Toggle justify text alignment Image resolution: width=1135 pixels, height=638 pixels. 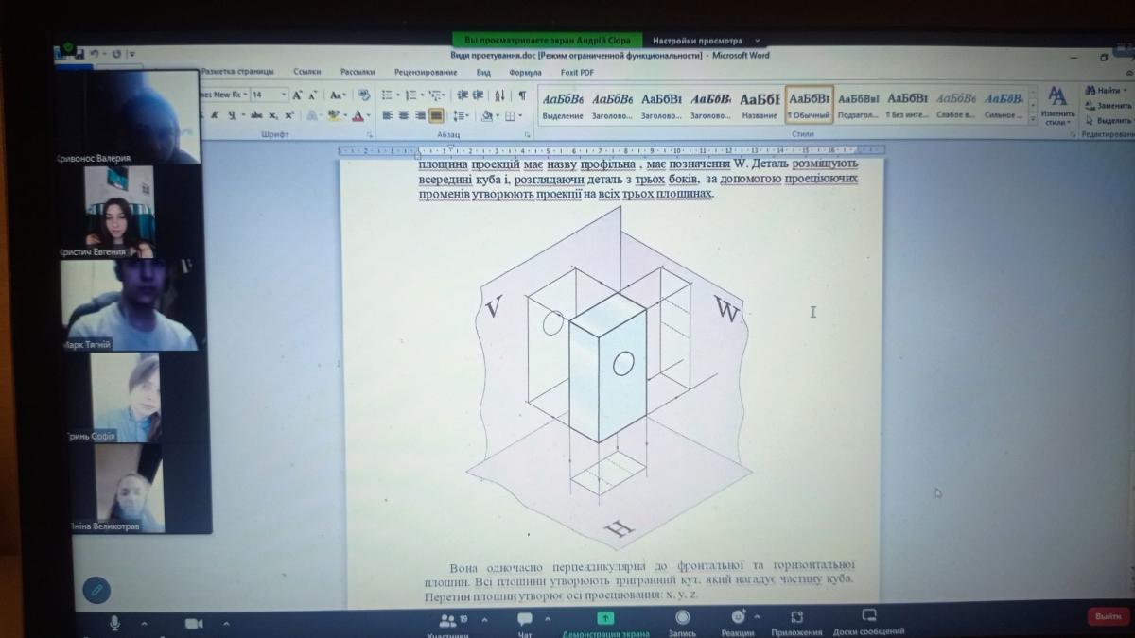(x=436, y=115)
